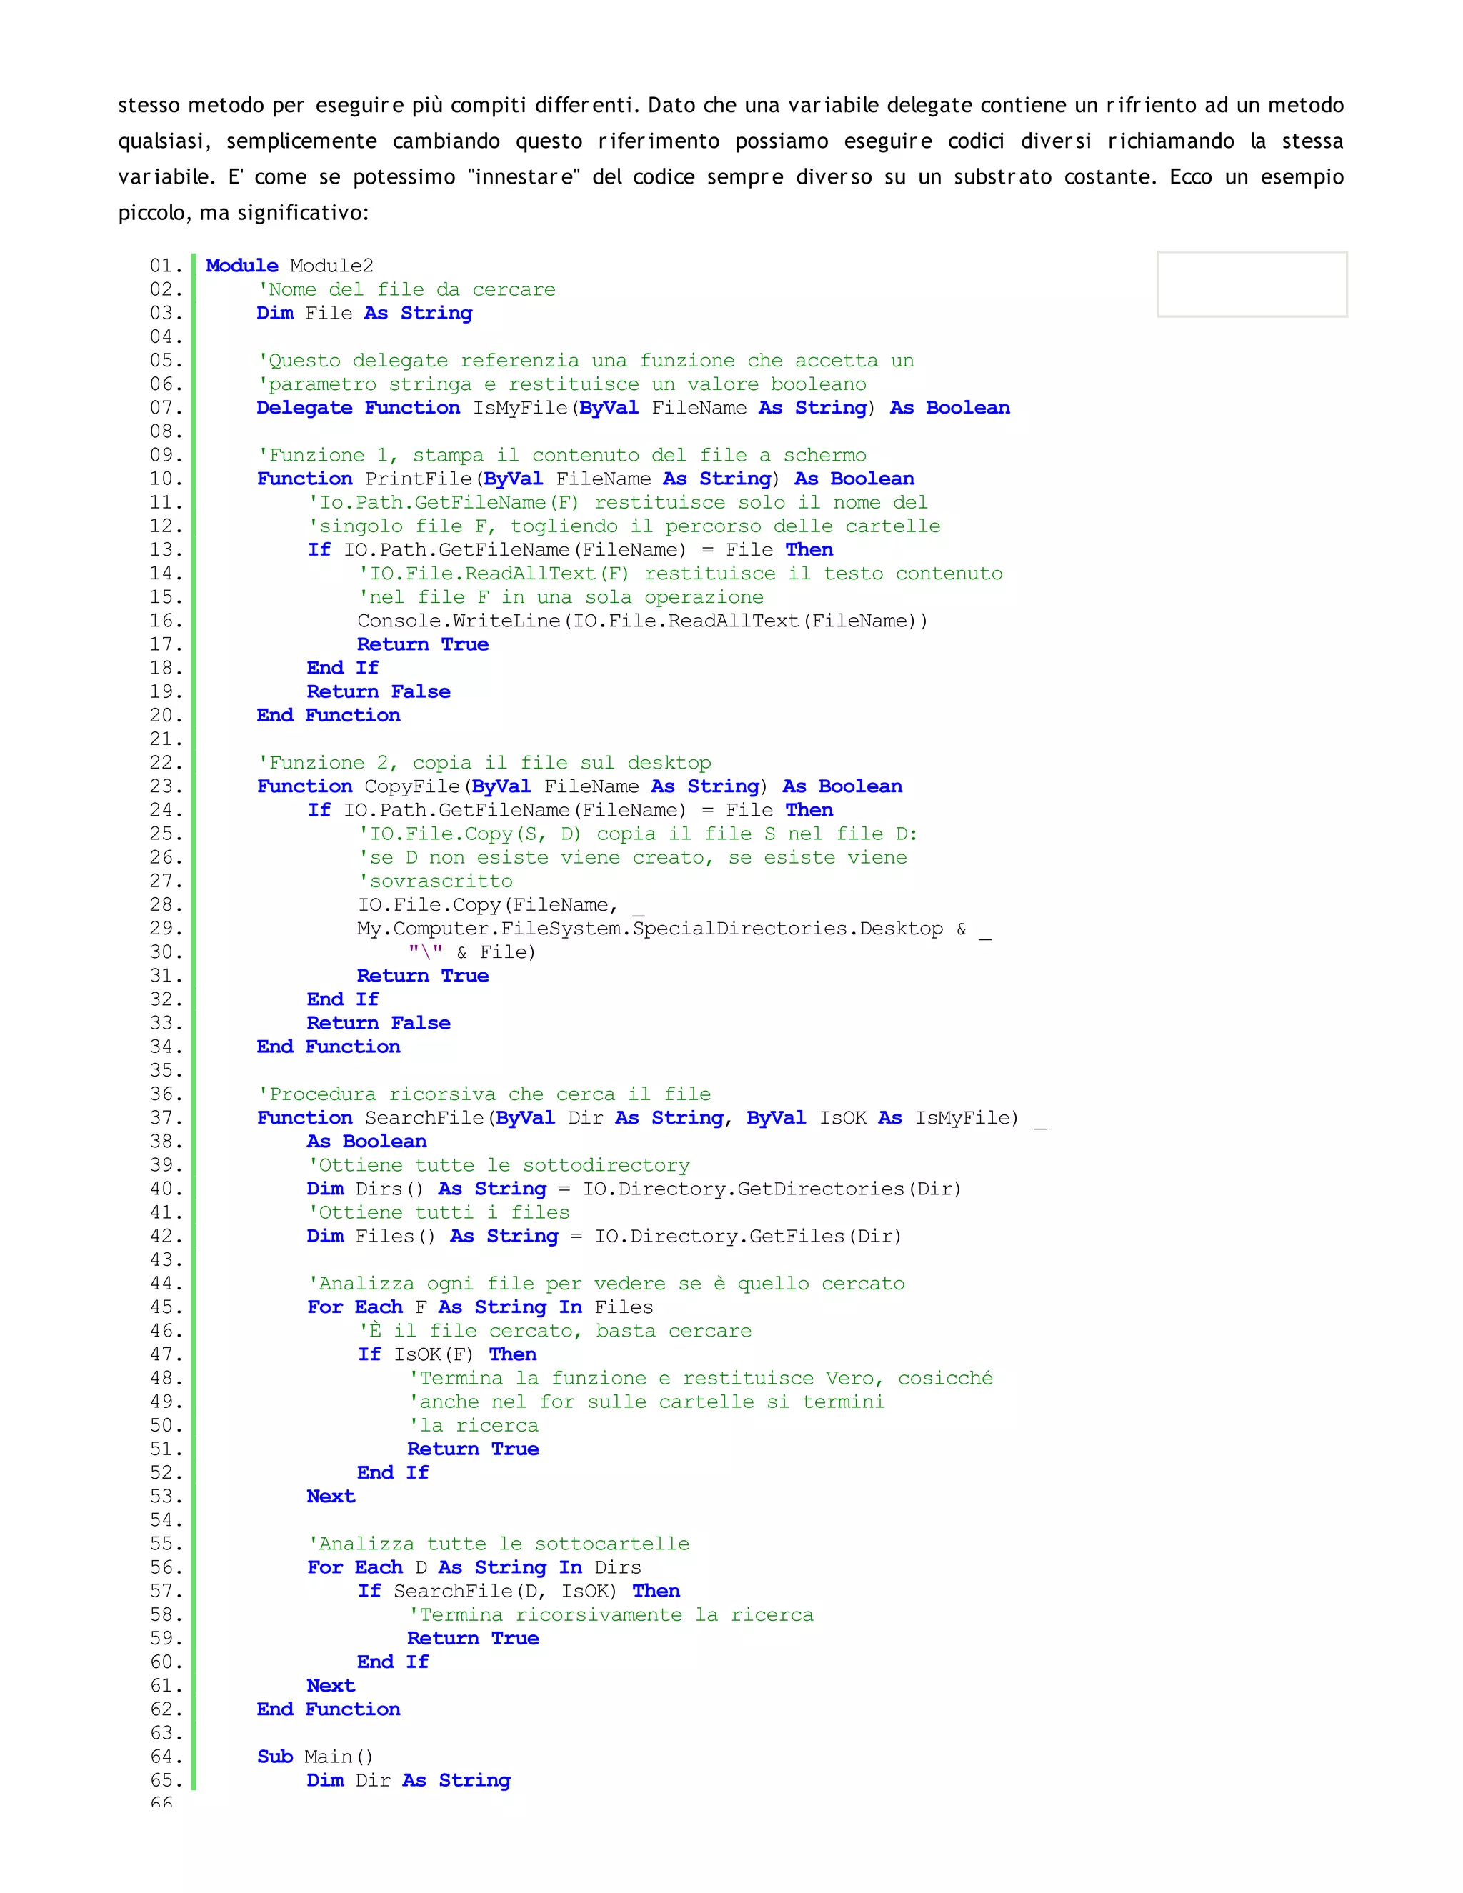1463x1893 pixels.
Task: Click the 'If SearchFile(D, IsOK) Then' line
Action: [x=519, y=1591]
